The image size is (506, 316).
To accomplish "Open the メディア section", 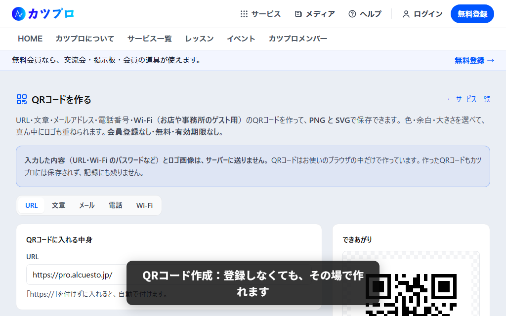I will tap(315, 14).
